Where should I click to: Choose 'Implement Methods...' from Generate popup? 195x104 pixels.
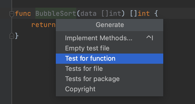[x=99, y=38]
